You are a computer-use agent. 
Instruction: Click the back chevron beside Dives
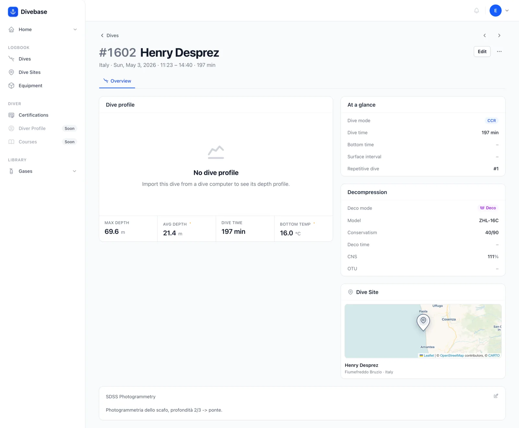point(102,35)
